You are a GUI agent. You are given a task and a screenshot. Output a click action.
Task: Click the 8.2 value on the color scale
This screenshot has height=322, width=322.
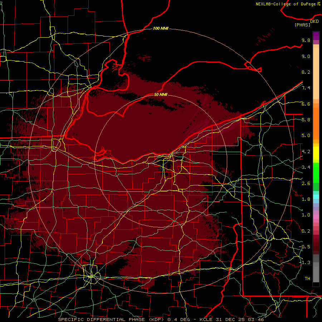(306, 72)
